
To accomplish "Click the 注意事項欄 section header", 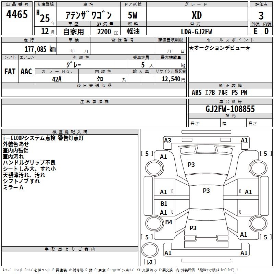I will pos(94,101).
